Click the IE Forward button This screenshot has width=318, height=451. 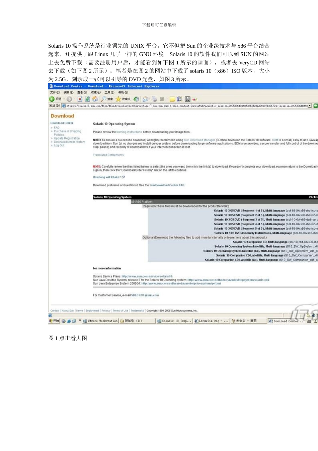(69, 99)
